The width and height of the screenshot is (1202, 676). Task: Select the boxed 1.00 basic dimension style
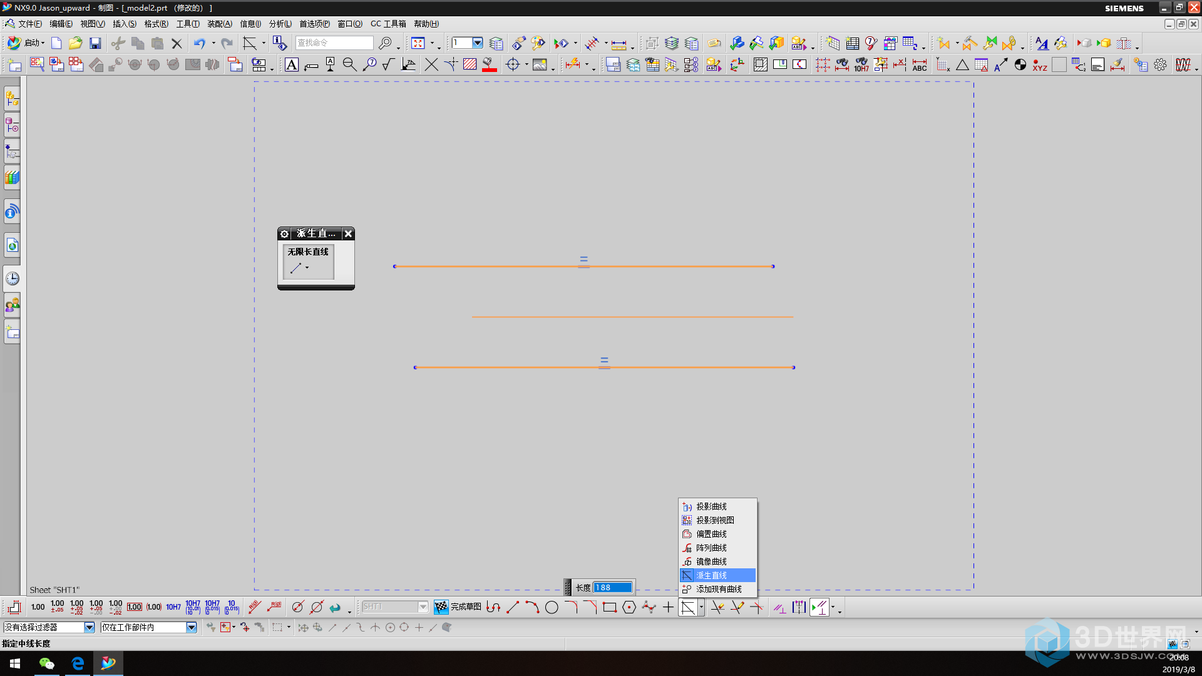(x=135, y=607)
